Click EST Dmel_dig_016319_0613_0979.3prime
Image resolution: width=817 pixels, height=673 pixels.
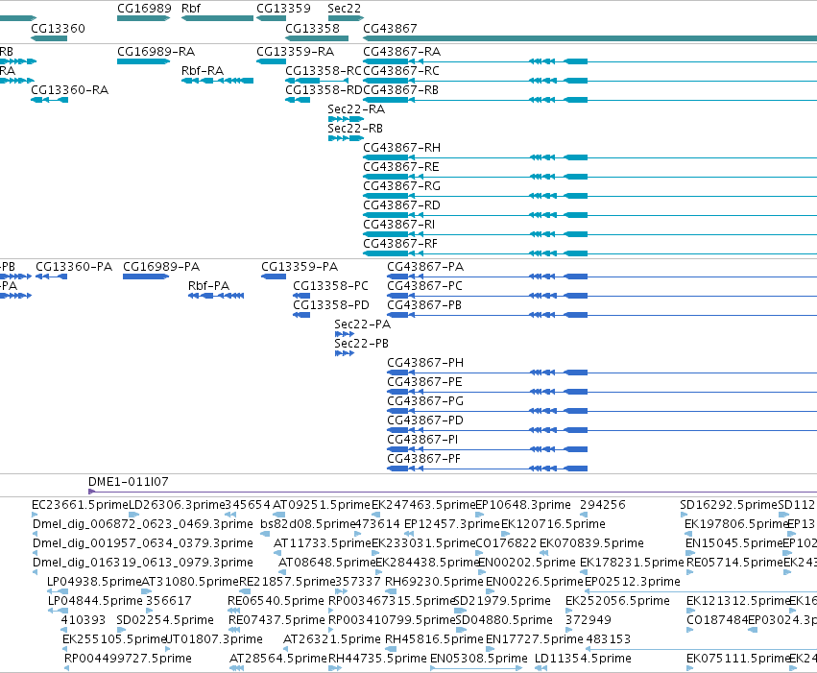coord(143,563)
